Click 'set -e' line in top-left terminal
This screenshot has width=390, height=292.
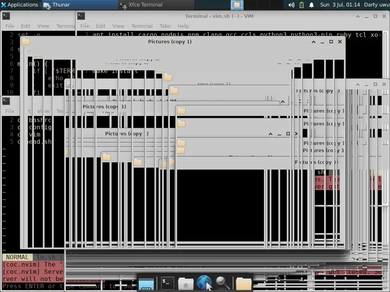pos(29,35)
